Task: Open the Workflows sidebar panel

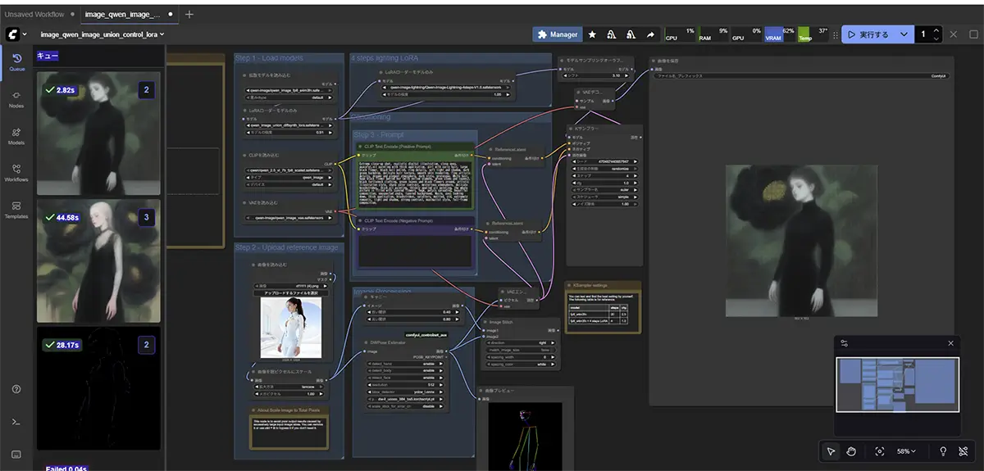Action: pyautogui.click(x=16, y=172)
